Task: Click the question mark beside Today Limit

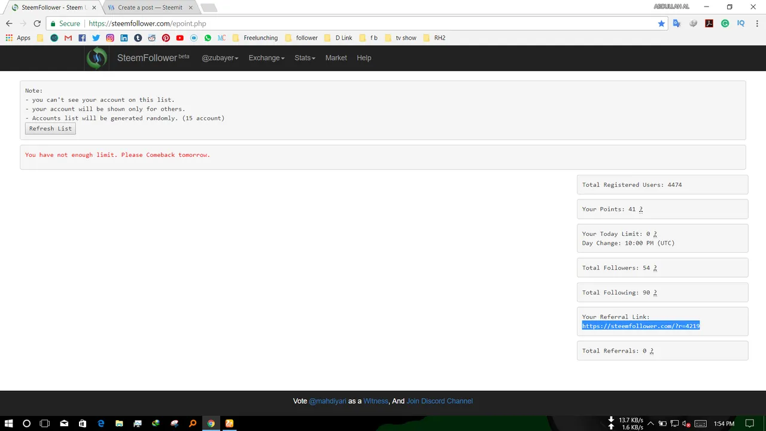Action: (655, 234)
